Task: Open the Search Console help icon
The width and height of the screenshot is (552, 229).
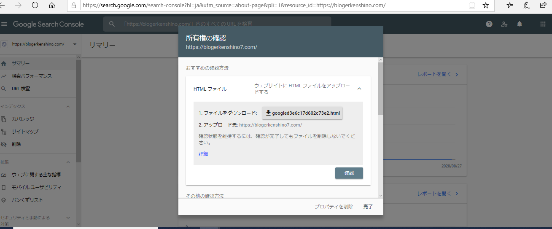Action: pyautogui.click(x=489, y=24)
